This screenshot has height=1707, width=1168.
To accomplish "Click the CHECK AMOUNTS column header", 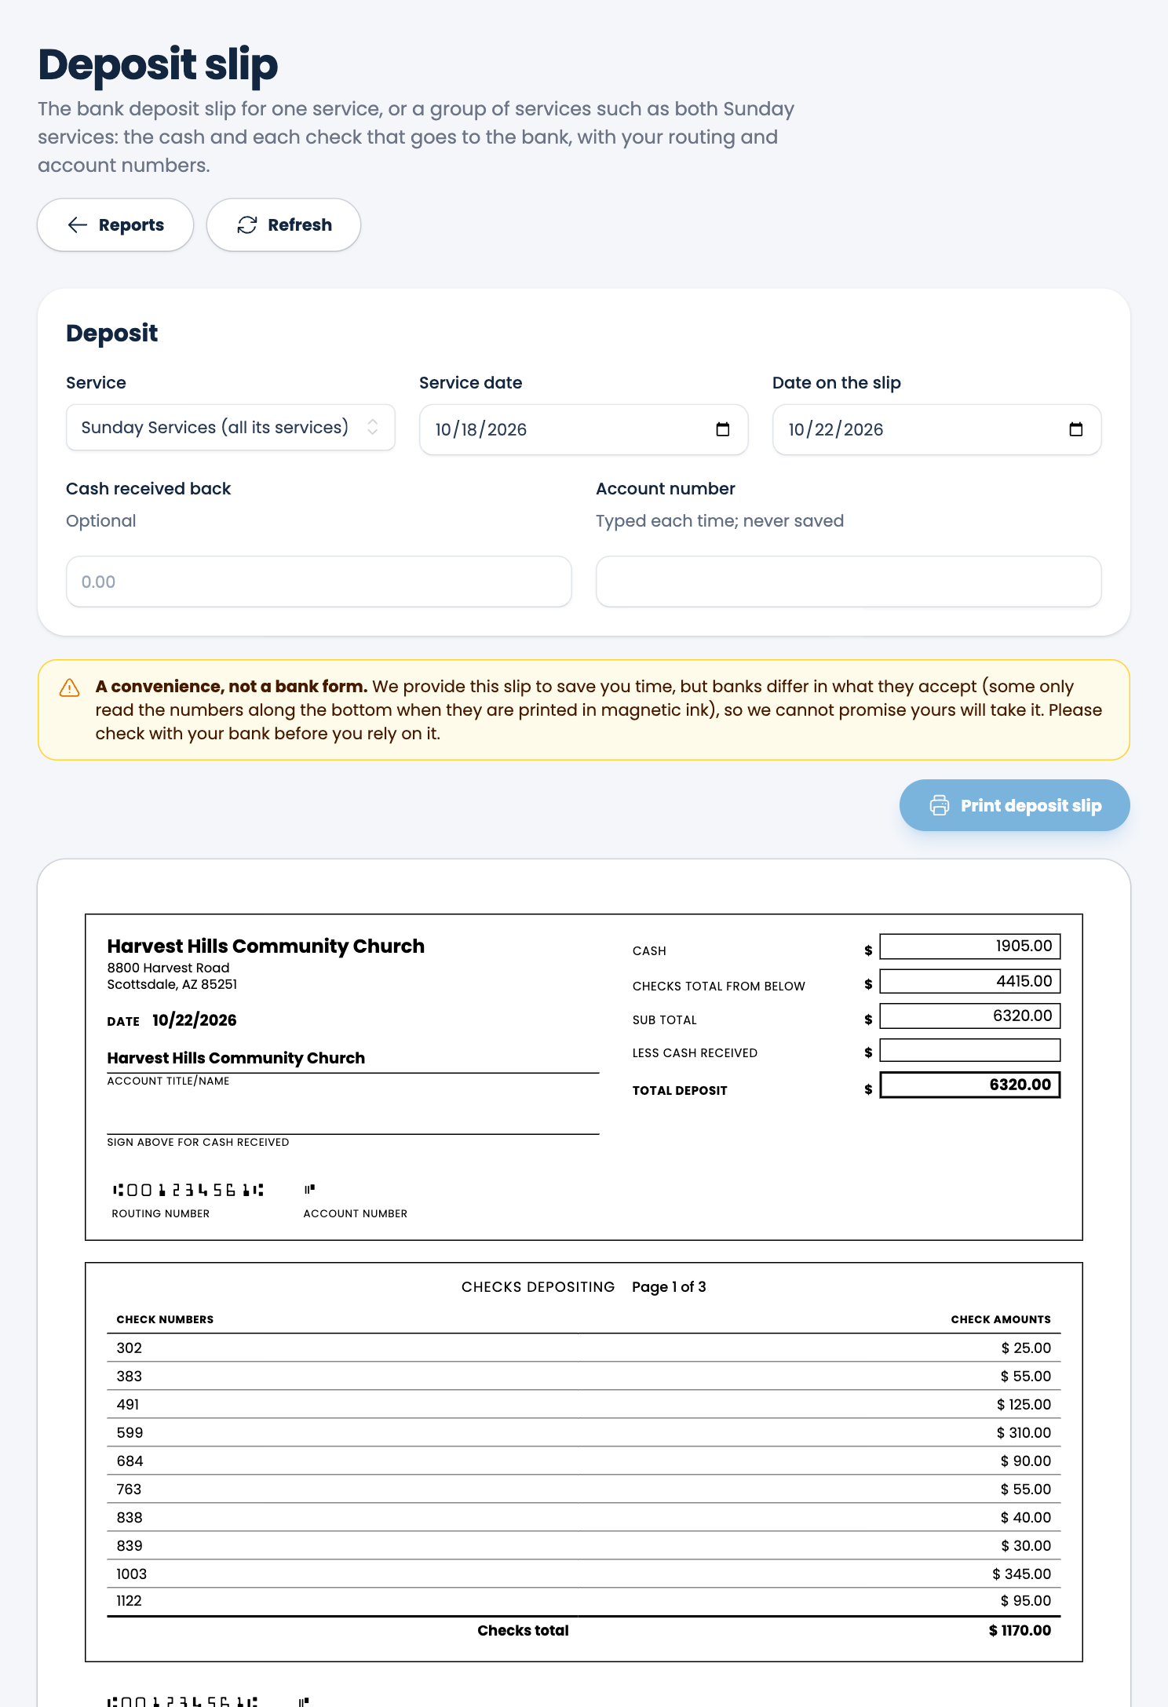I will coord(1001,1319).
